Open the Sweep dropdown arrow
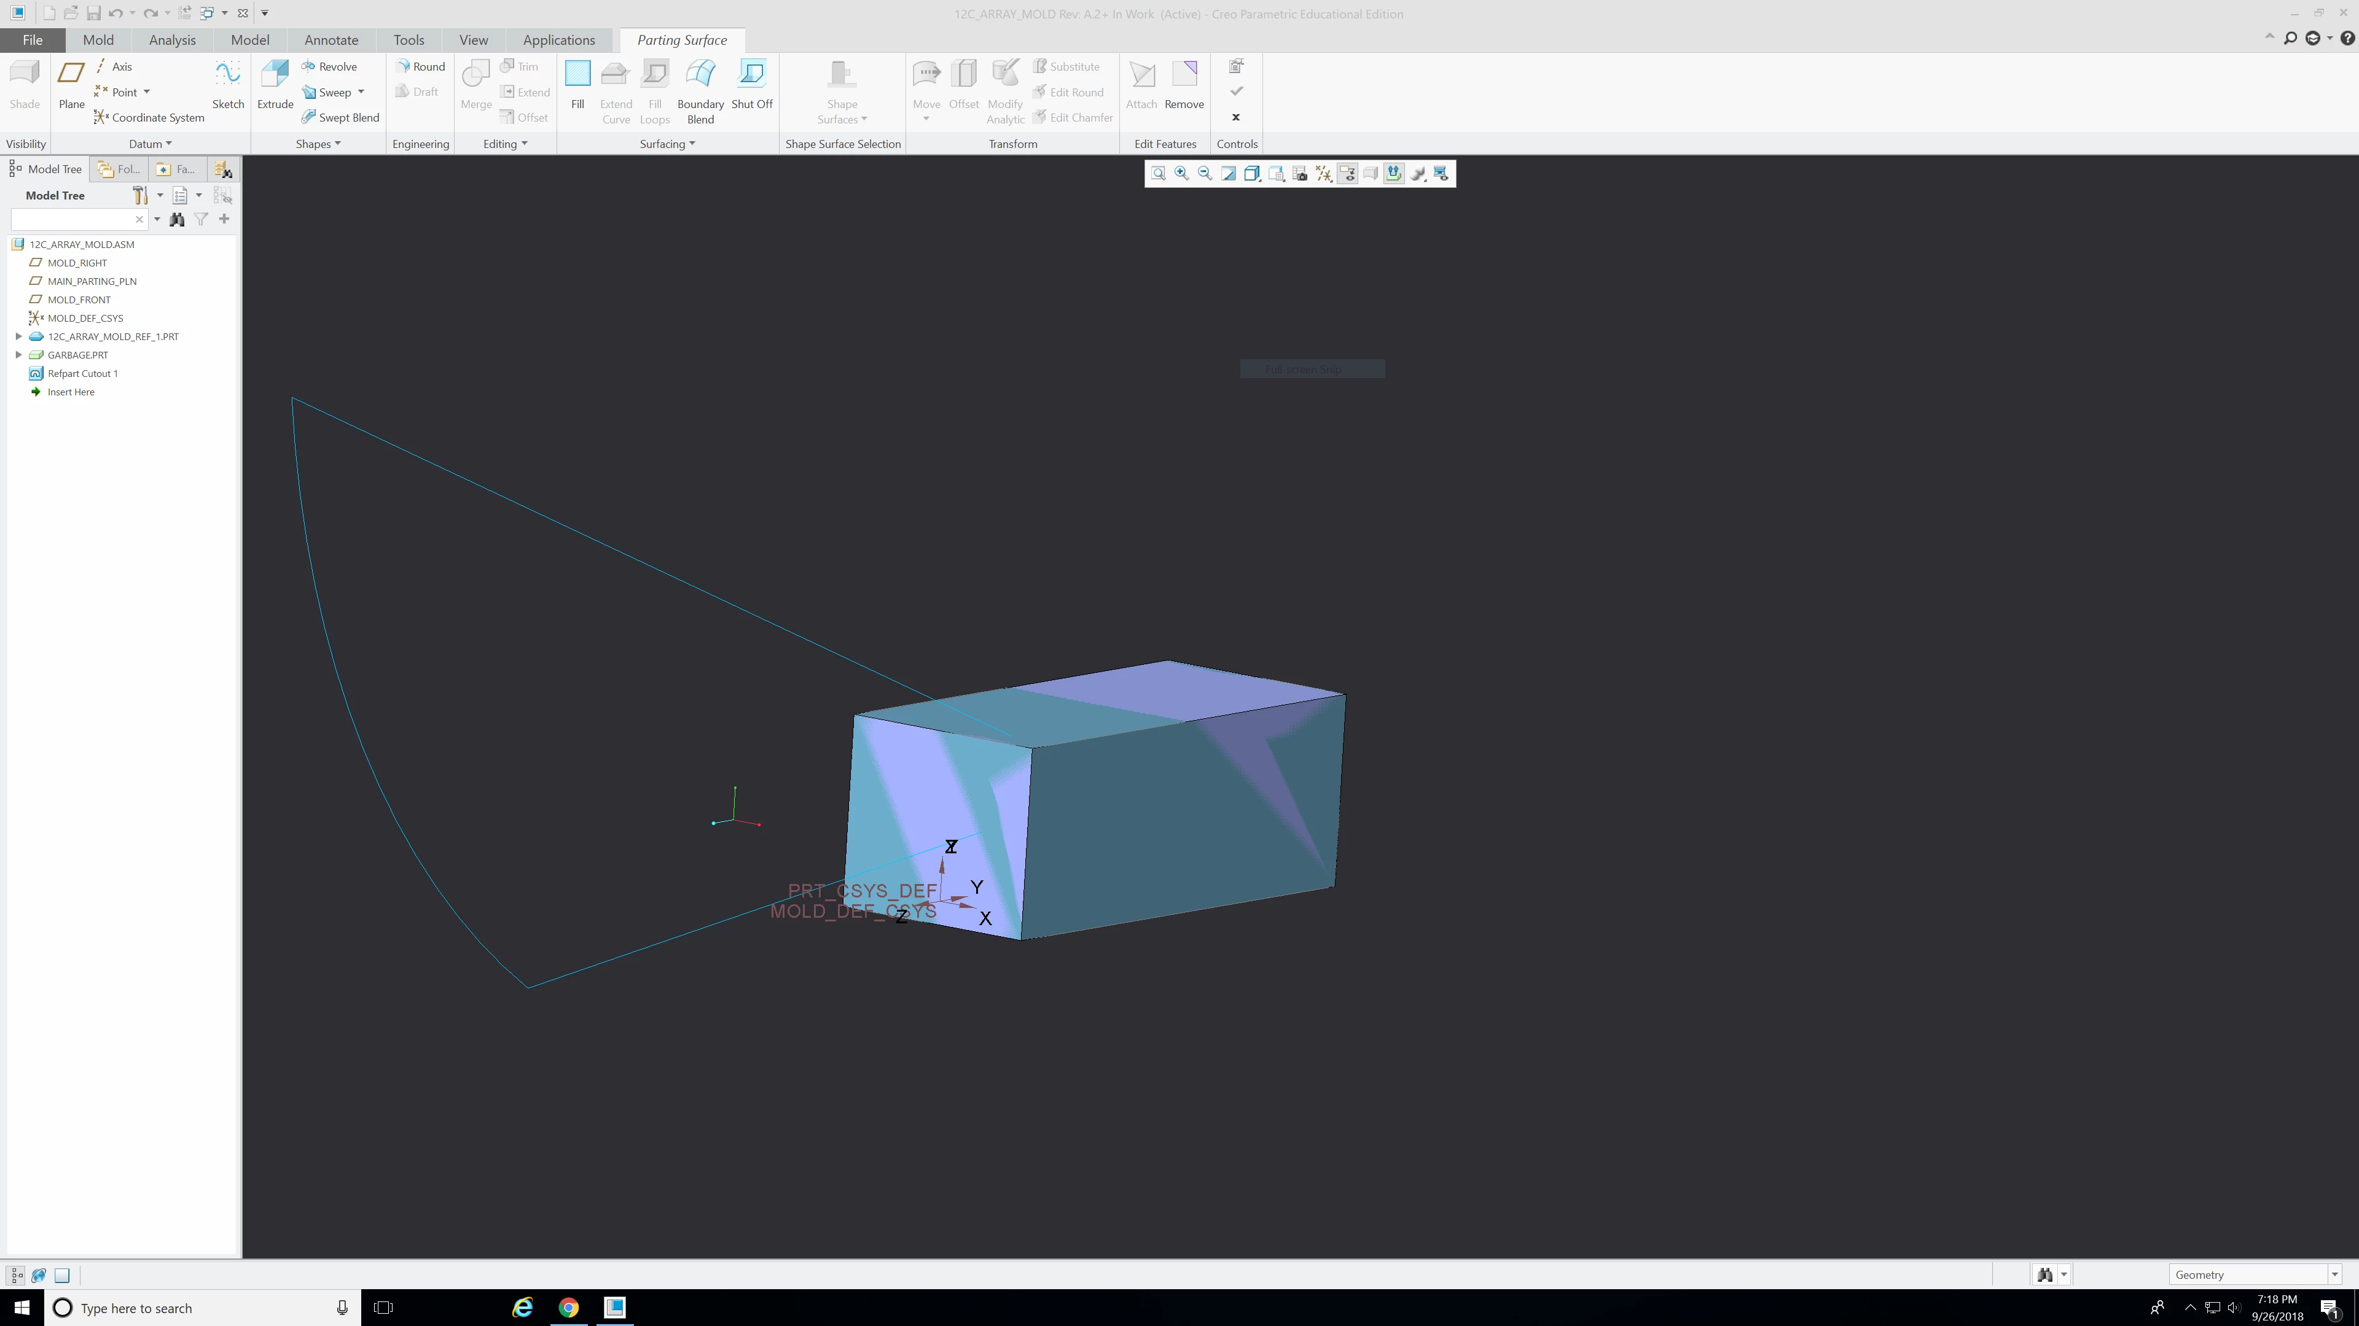Screen dimensions: 2359x1326 coord(361,93)
